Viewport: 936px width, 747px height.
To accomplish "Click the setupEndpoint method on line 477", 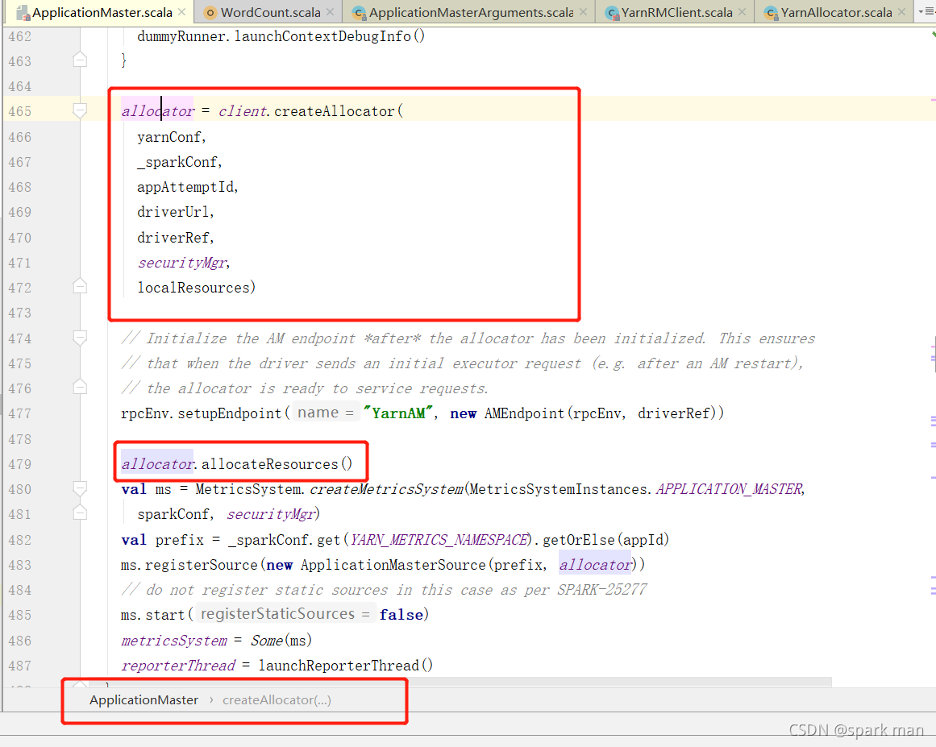I will [x=229, y=413].
